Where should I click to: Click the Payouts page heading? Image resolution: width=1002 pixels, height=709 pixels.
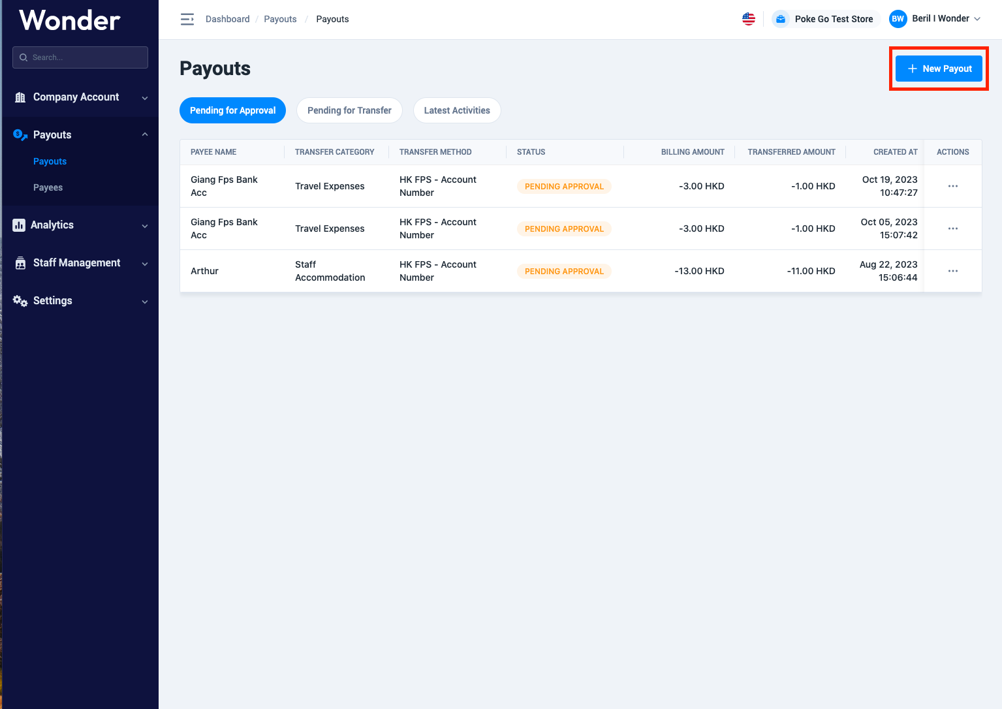coord(215,69)
